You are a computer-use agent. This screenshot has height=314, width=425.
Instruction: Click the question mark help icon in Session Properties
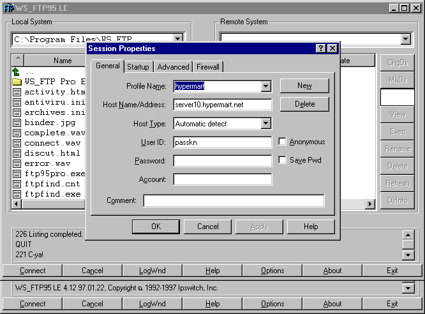coord(320,49)
